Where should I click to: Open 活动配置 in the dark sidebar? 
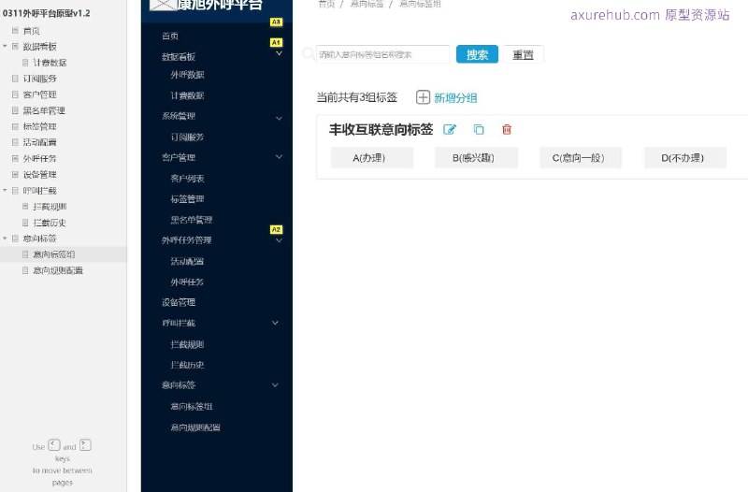pyautogui.click(x=187, y=262)
